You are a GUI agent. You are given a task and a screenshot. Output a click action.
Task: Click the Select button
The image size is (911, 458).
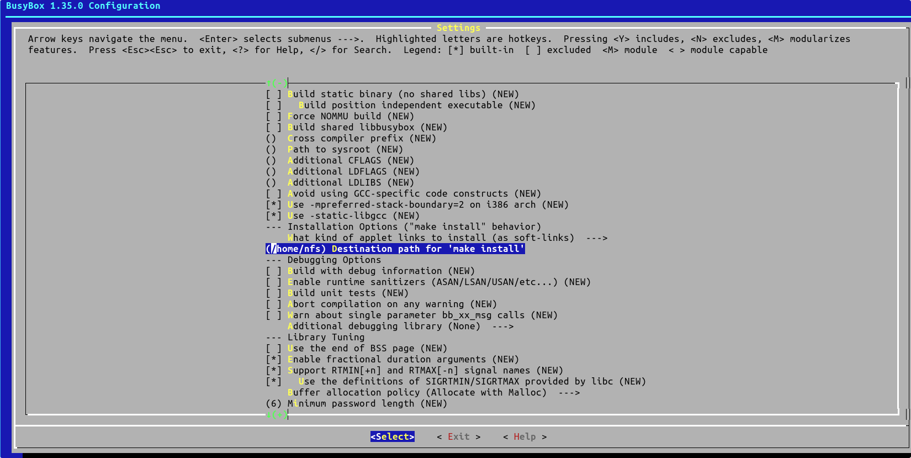pos(393,436)
